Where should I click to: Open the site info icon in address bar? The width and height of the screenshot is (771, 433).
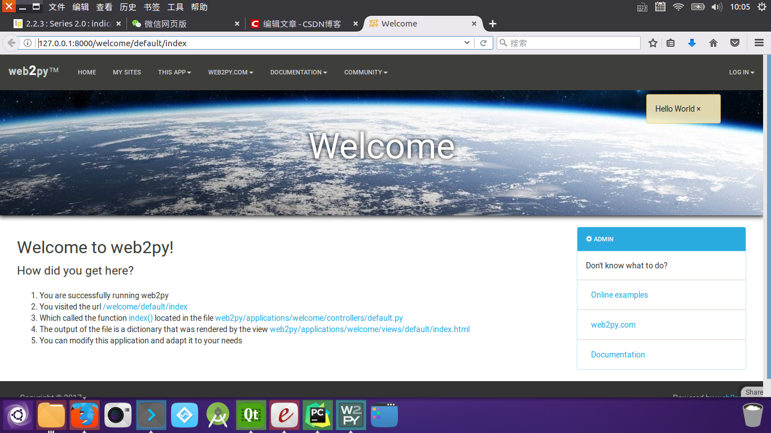coord(27,43)
